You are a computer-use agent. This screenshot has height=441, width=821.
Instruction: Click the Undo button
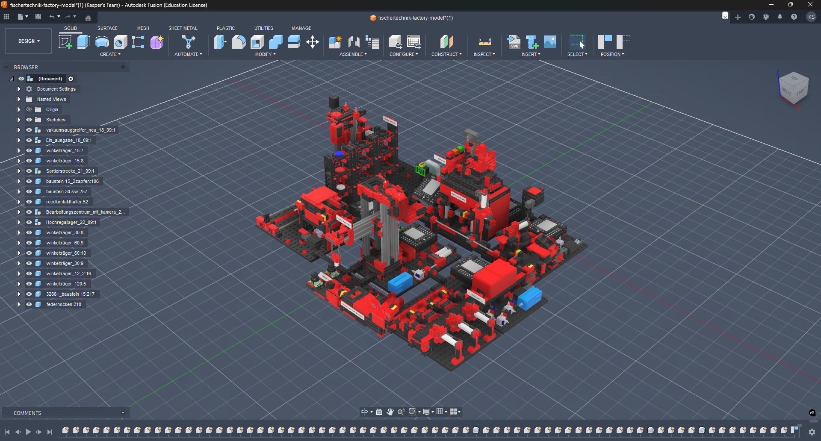[x=52, y=17]
